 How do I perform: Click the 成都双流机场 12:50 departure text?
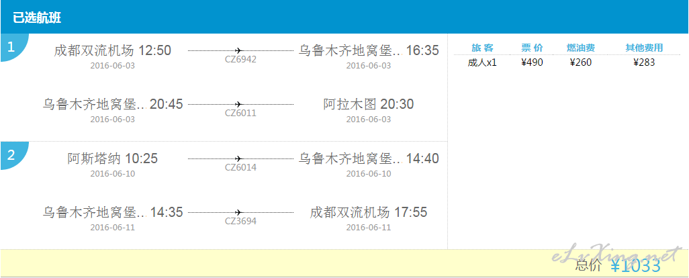[x=113, y=51]
